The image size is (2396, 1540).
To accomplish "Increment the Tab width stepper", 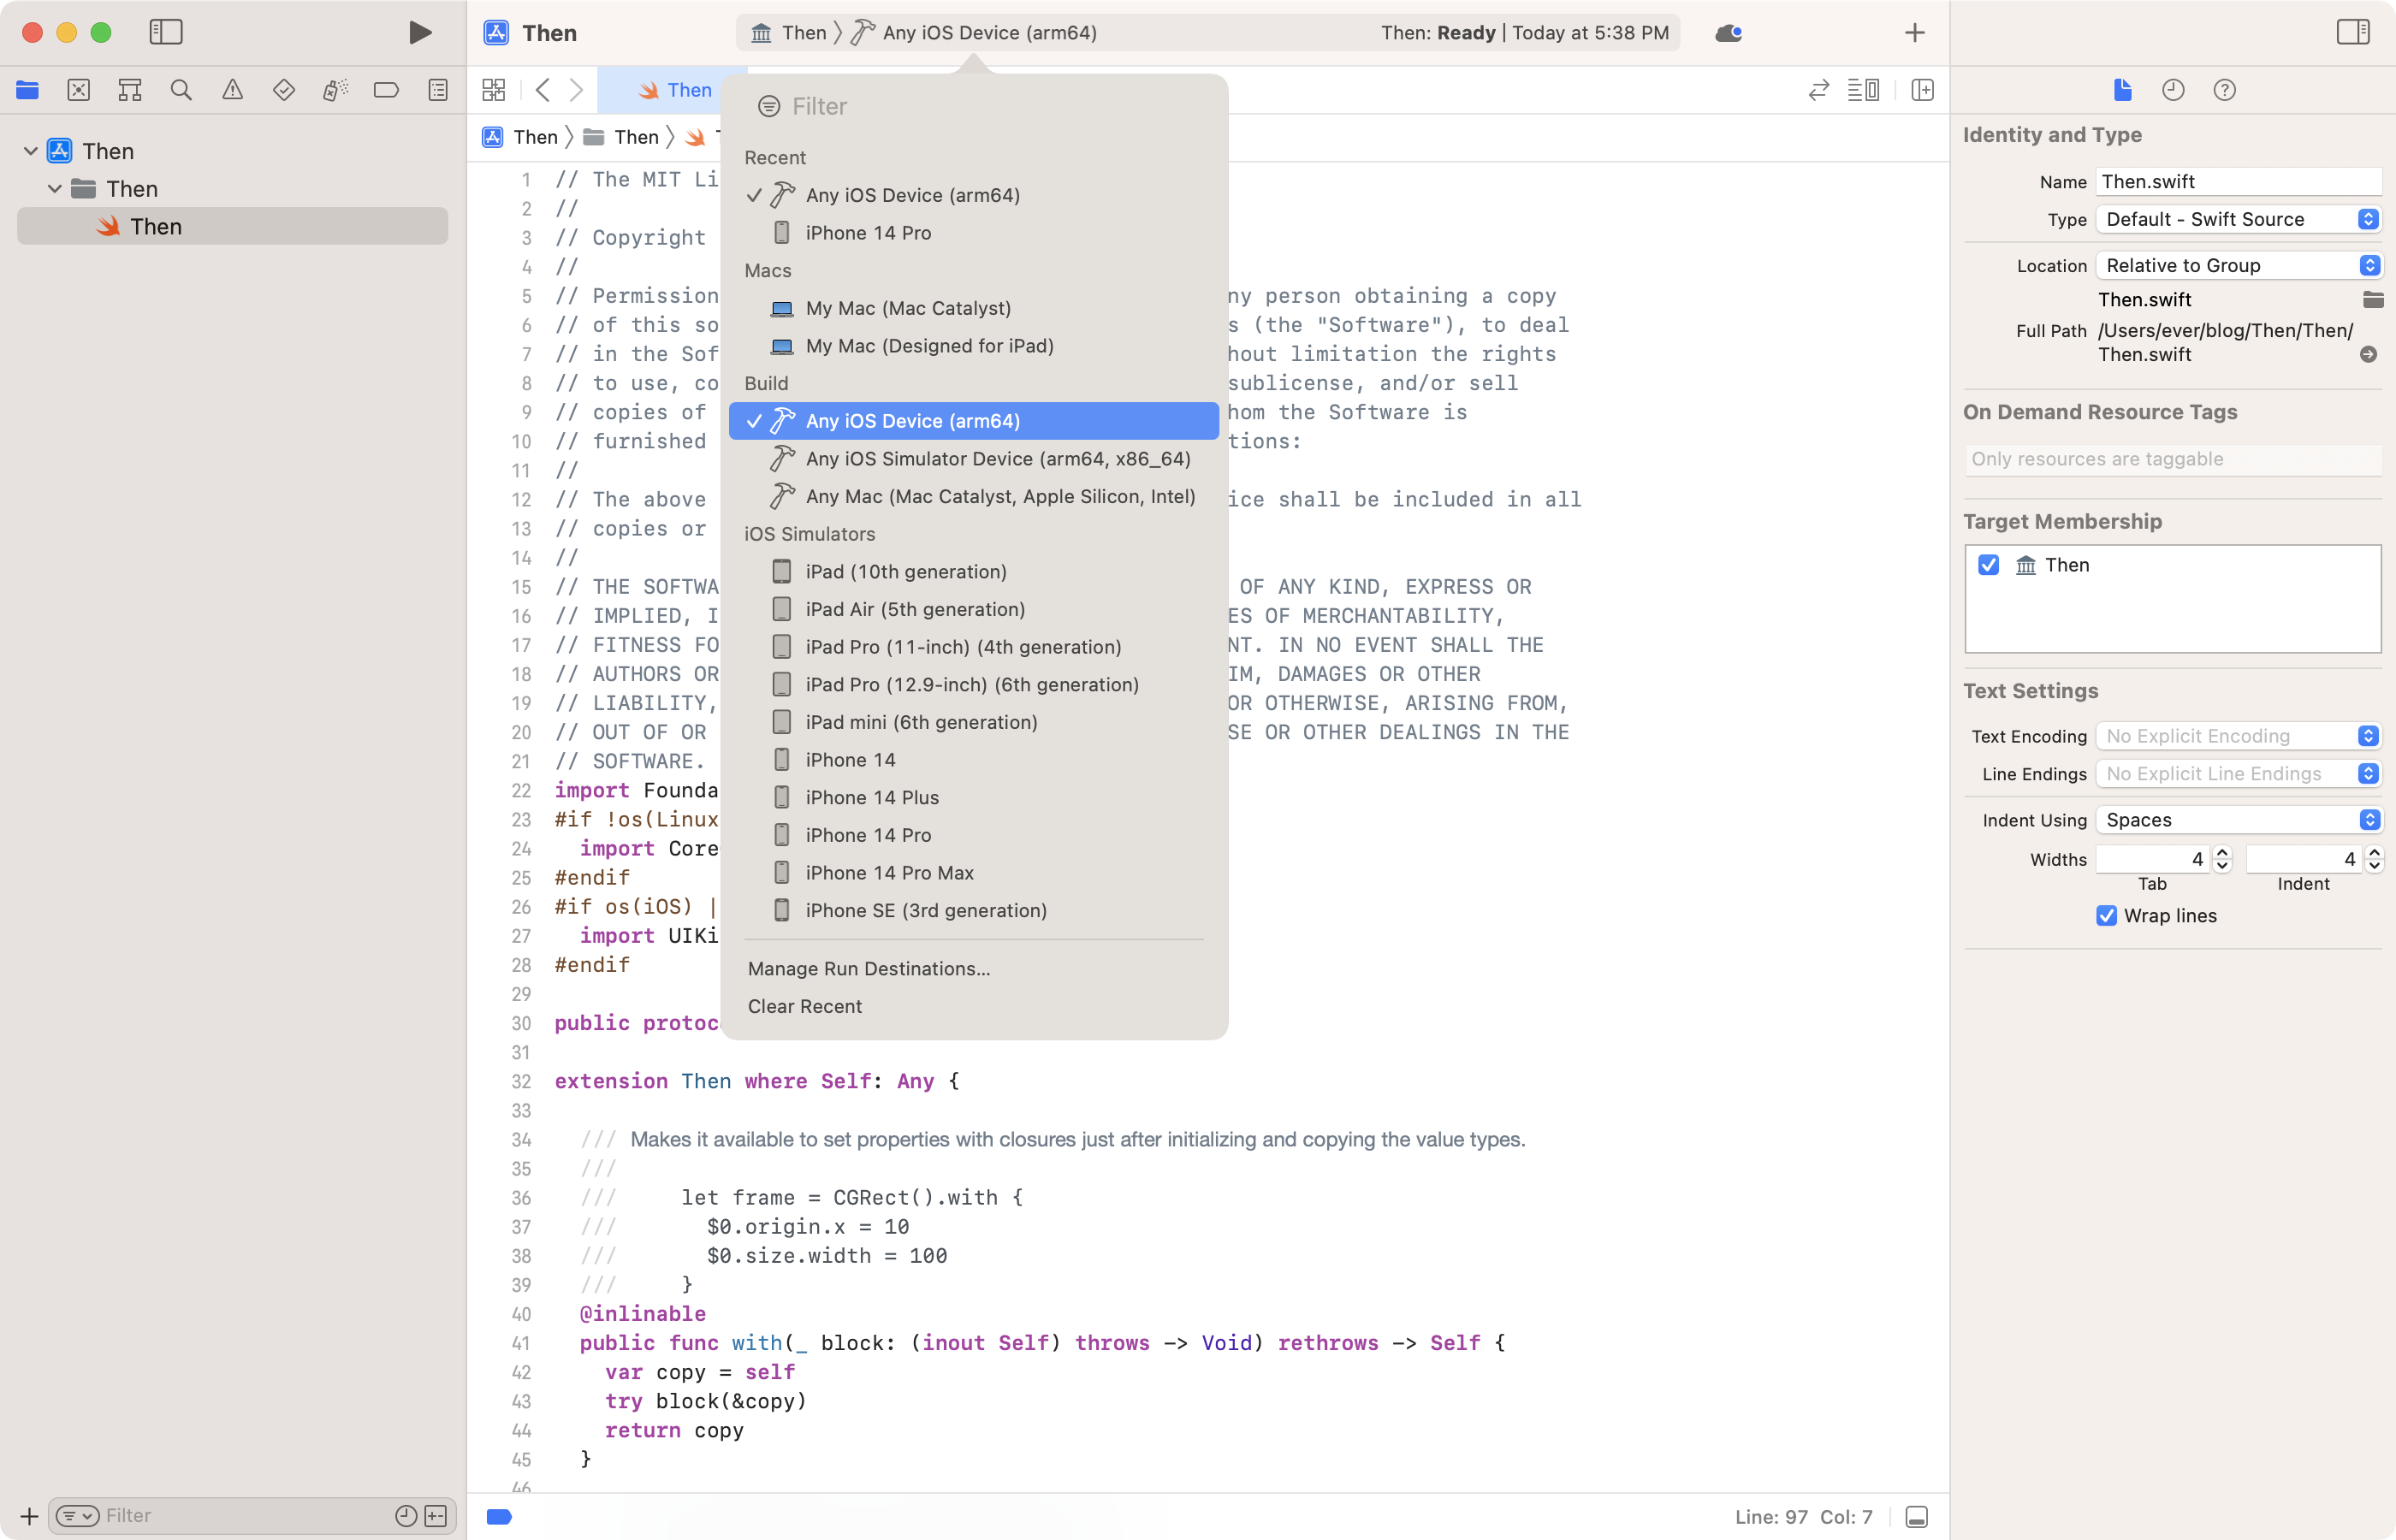I will pos(2222,853).
